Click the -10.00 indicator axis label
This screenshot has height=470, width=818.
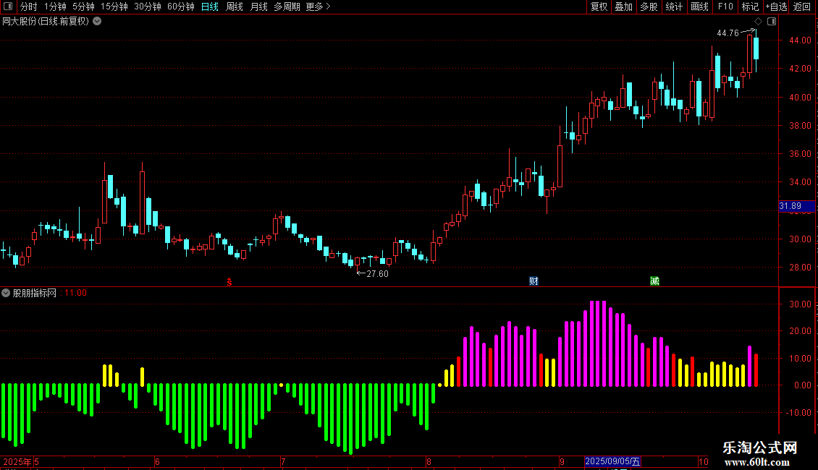tap(798, 413)
